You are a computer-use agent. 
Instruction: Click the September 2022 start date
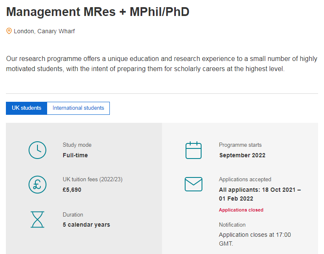(x=242, y=155)
